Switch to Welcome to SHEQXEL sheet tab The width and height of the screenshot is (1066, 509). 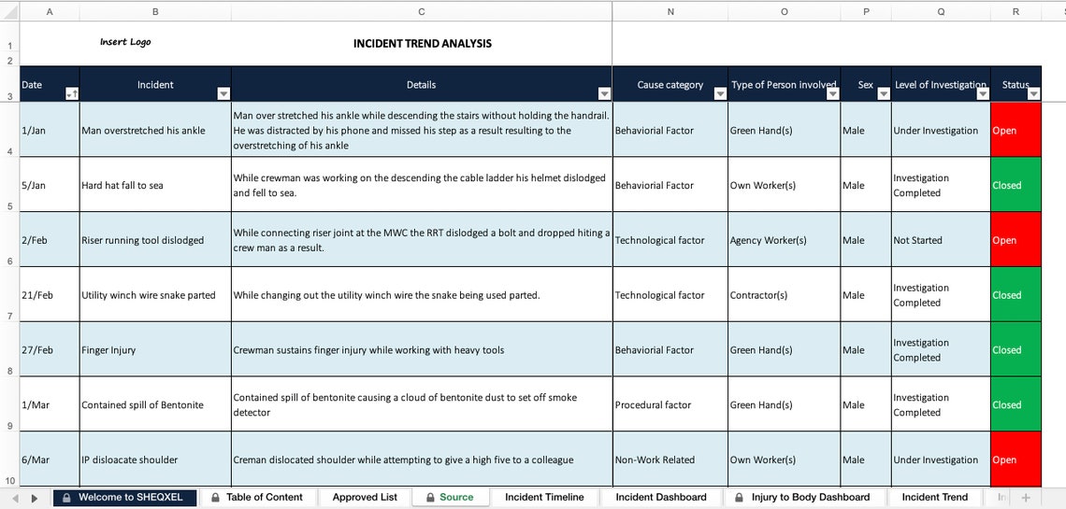pyautogui.click(x=125, y=498)
